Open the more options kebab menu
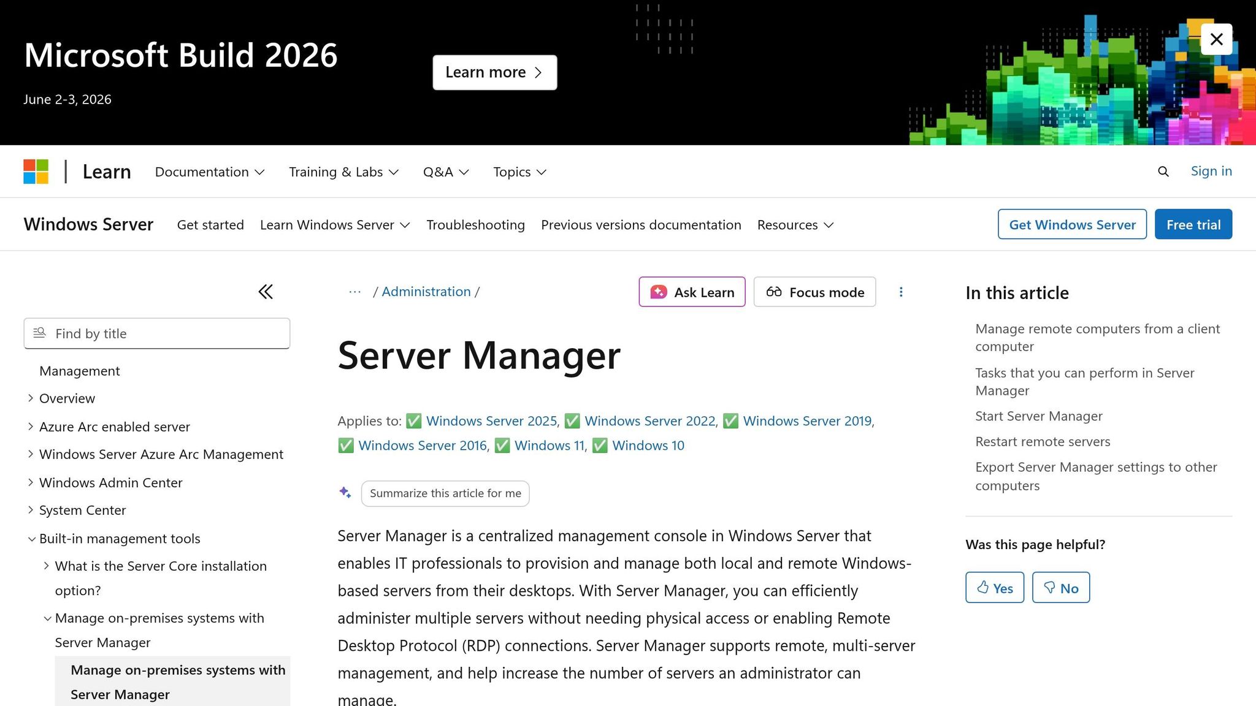This screenshot has height=706, width=1256. pos(901,292)
